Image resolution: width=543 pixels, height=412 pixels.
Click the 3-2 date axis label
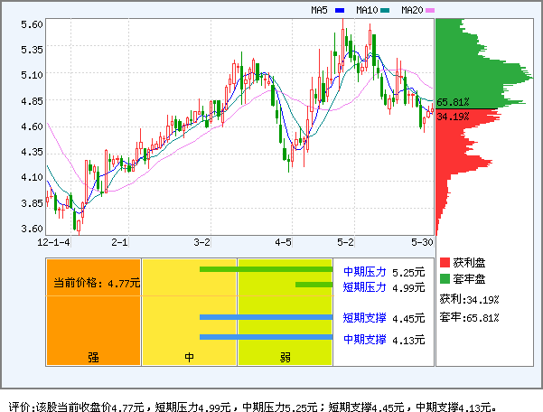(201, 242)
